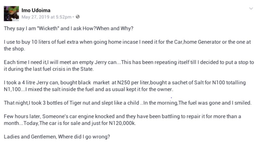The image size is (257, 144).
Task: Click the 'N250 per liter' text
Action: coord(133,83)
